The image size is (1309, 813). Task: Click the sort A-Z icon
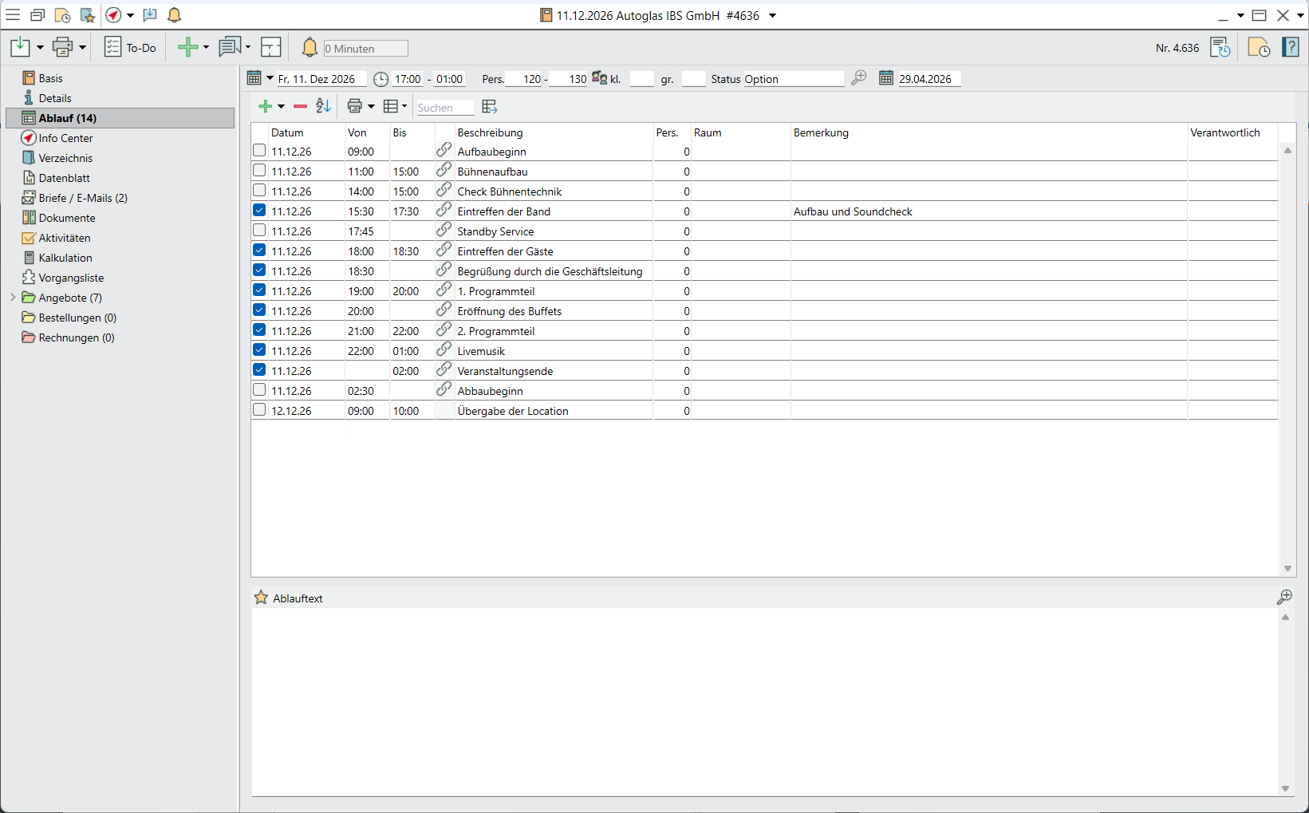coord(323,106)
